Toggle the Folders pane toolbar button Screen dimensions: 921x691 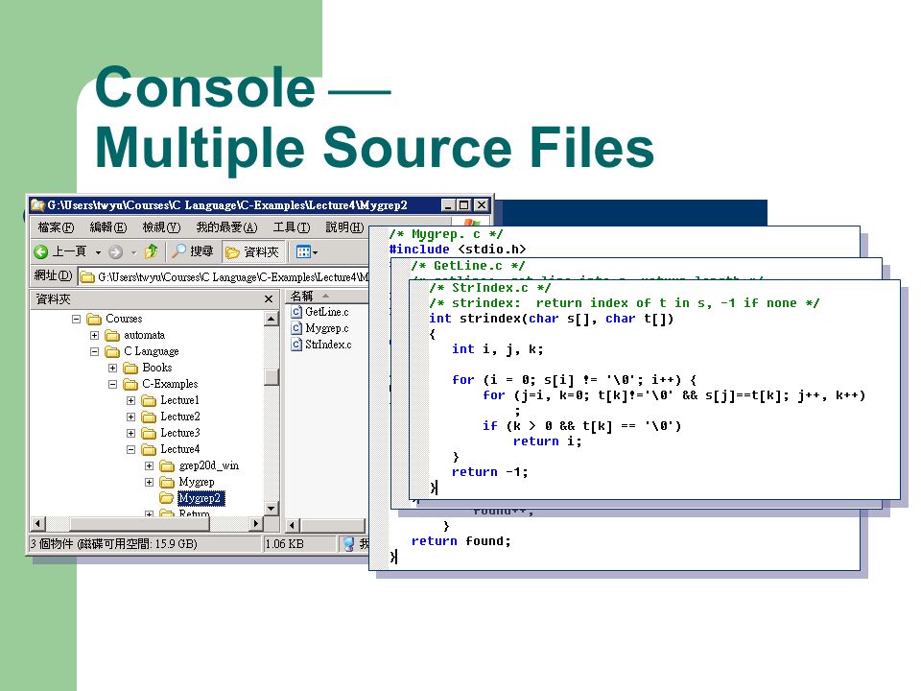coord(253,251)
